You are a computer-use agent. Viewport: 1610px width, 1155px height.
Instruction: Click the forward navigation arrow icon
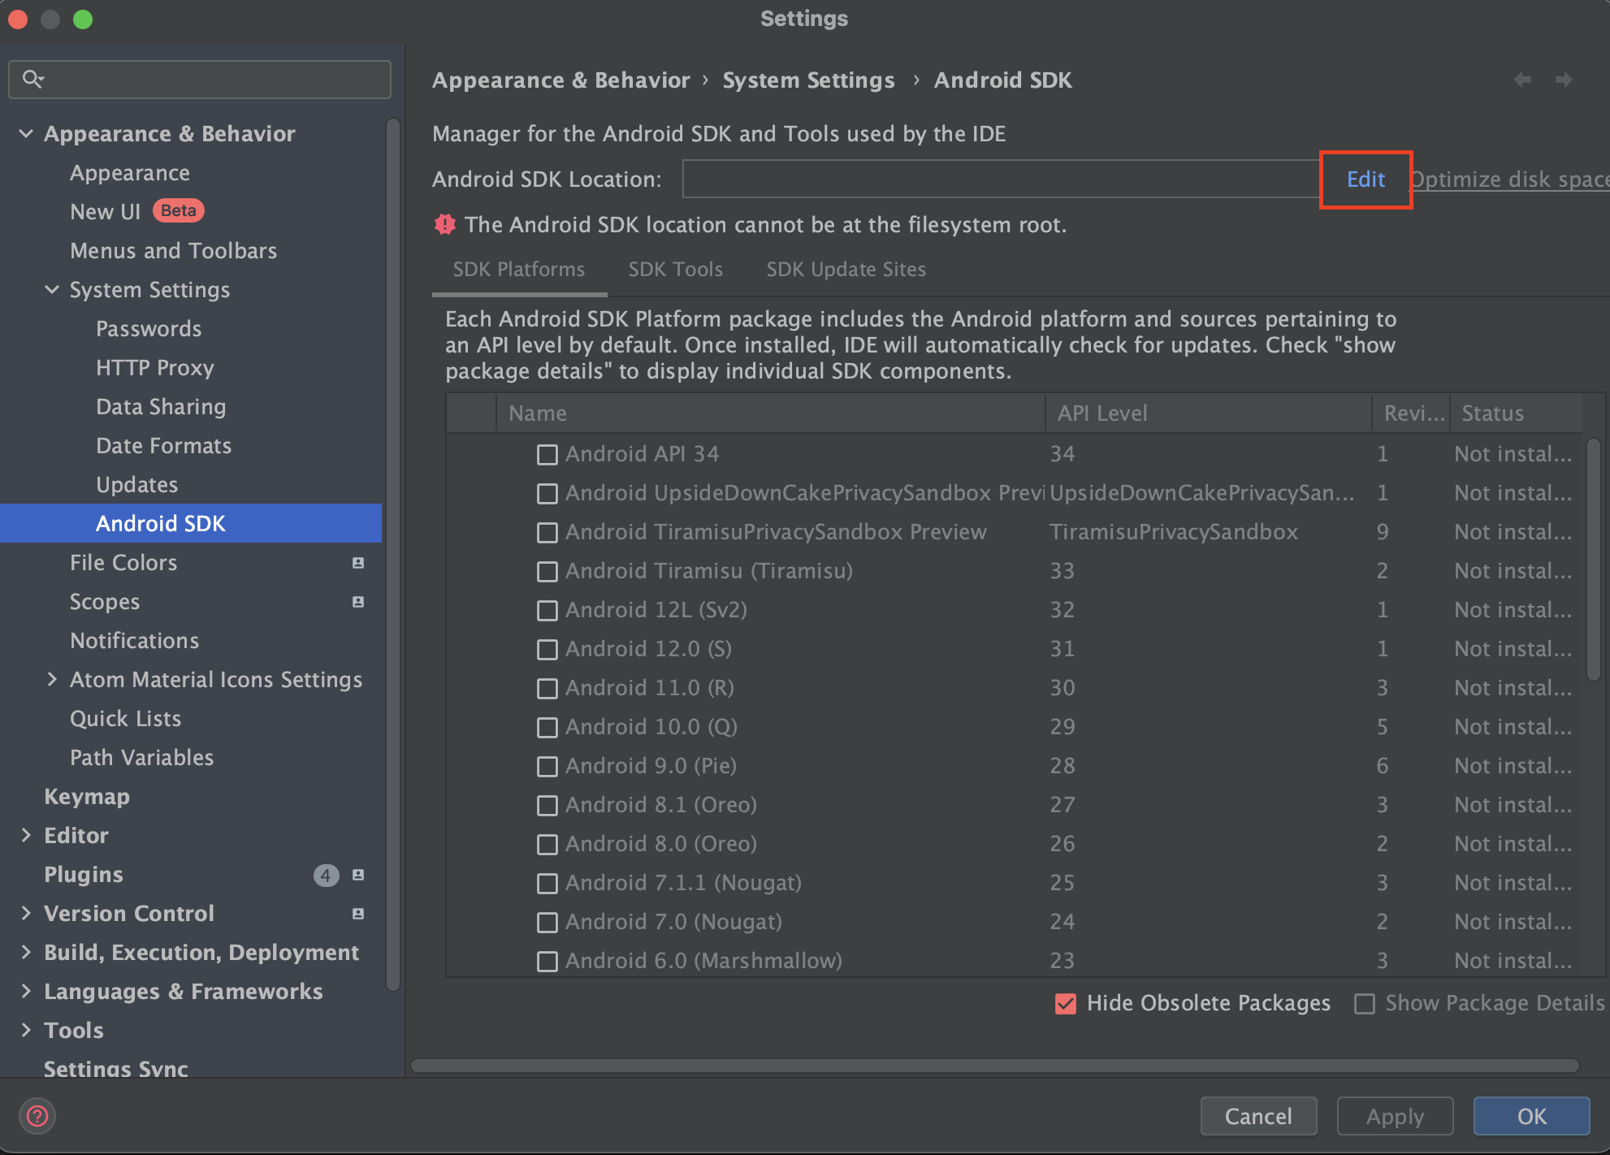point(1564,80)
